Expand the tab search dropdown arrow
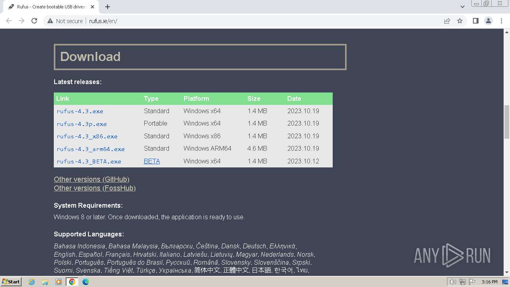510x287 pixels. (462, 7)
